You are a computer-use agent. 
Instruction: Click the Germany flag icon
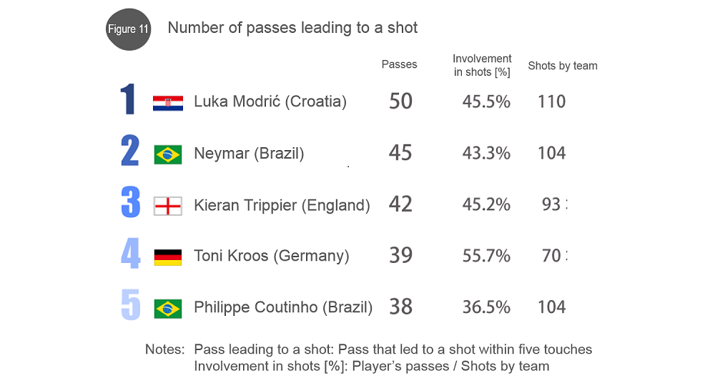pos(168,257)
